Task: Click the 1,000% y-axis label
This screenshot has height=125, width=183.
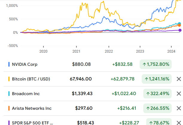Action: tap(12, 6)
